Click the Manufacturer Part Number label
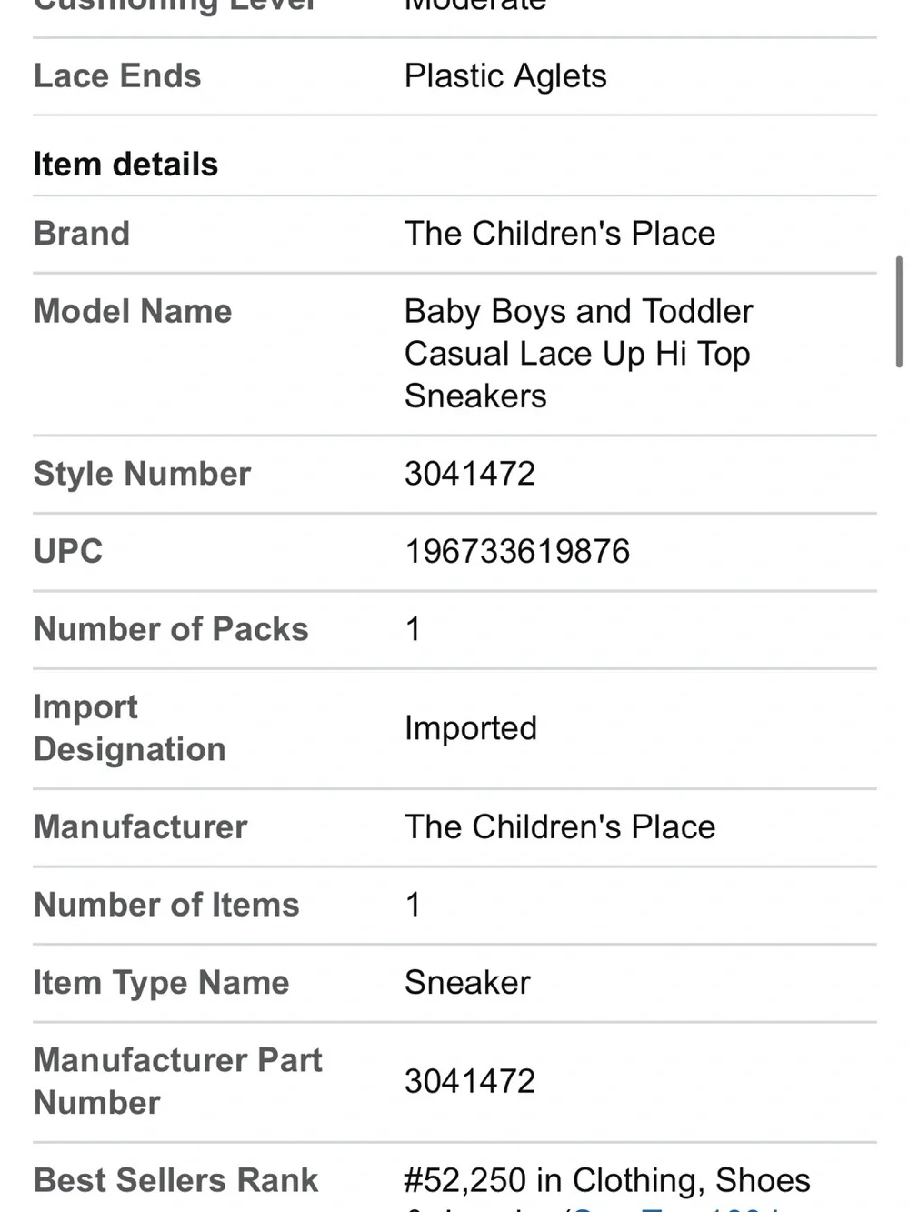 point(178,1081)
